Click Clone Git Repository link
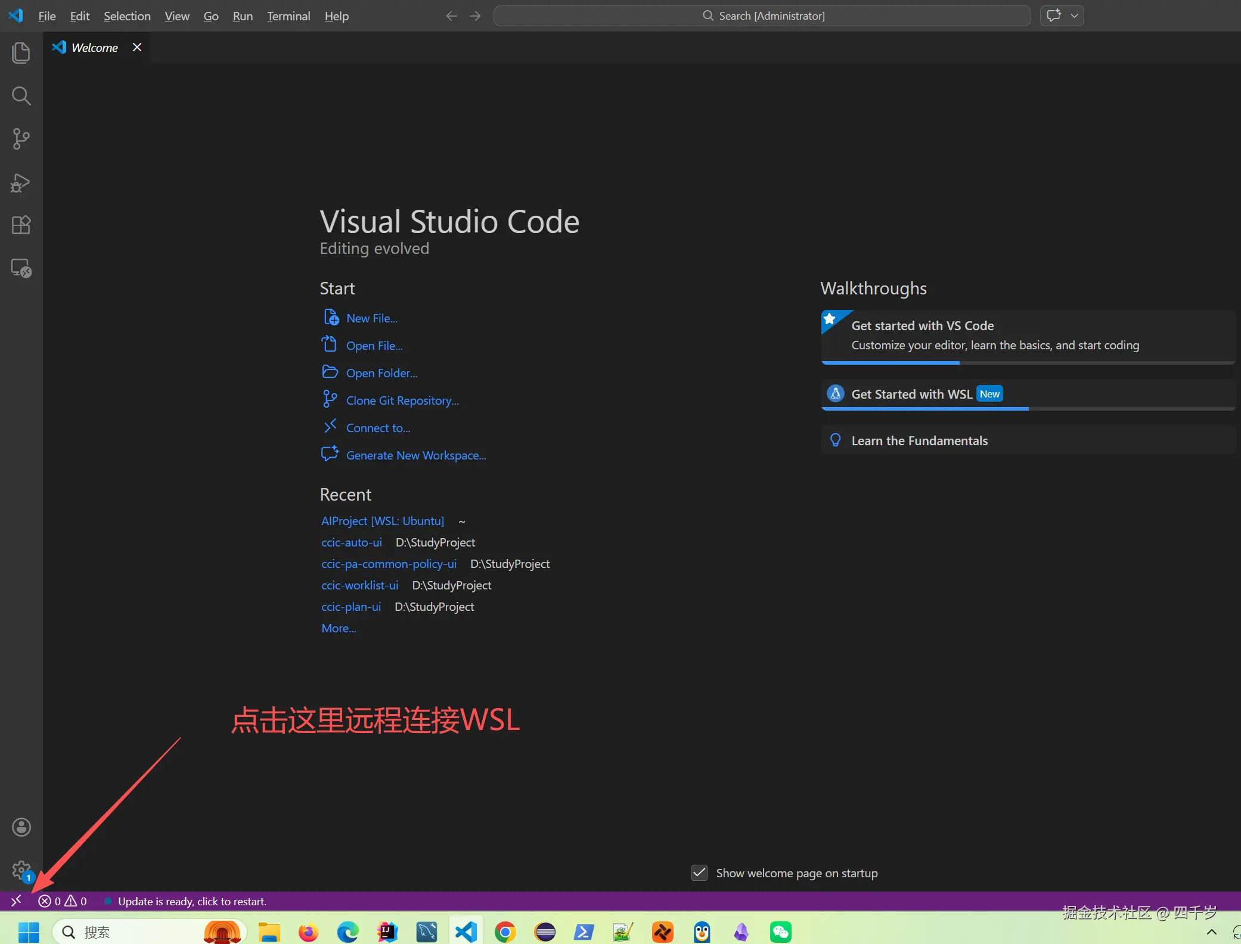The height and width of the screenshot is (944, 1241). [402, 400]
